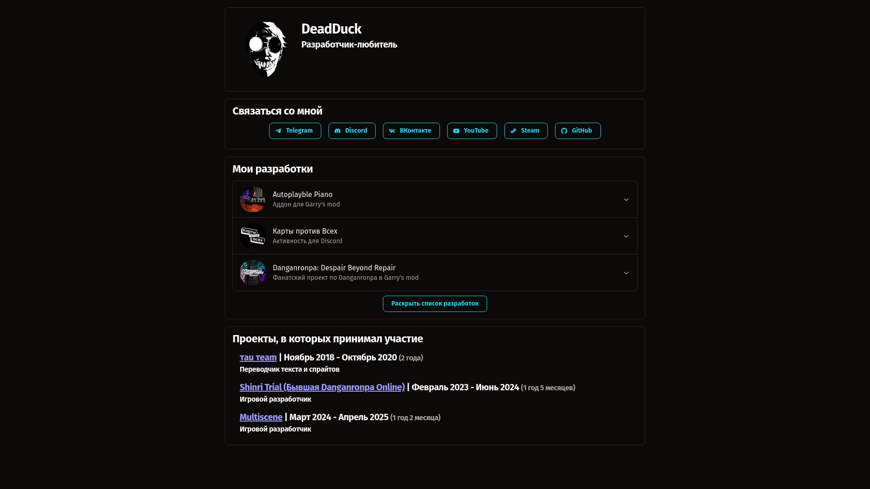
Task: Click the (2 года) duration text
Action: coord(411,358)
